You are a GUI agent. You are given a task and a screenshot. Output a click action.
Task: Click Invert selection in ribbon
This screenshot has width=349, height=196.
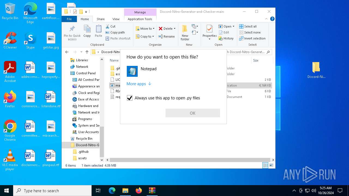click(x=252, y=38)
